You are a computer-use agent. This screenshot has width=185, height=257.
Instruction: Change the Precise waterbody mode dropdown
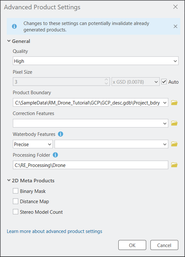[50, 144]
